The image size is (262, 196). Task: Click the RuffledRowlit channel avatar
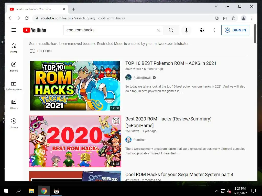[x=128, y=78]
